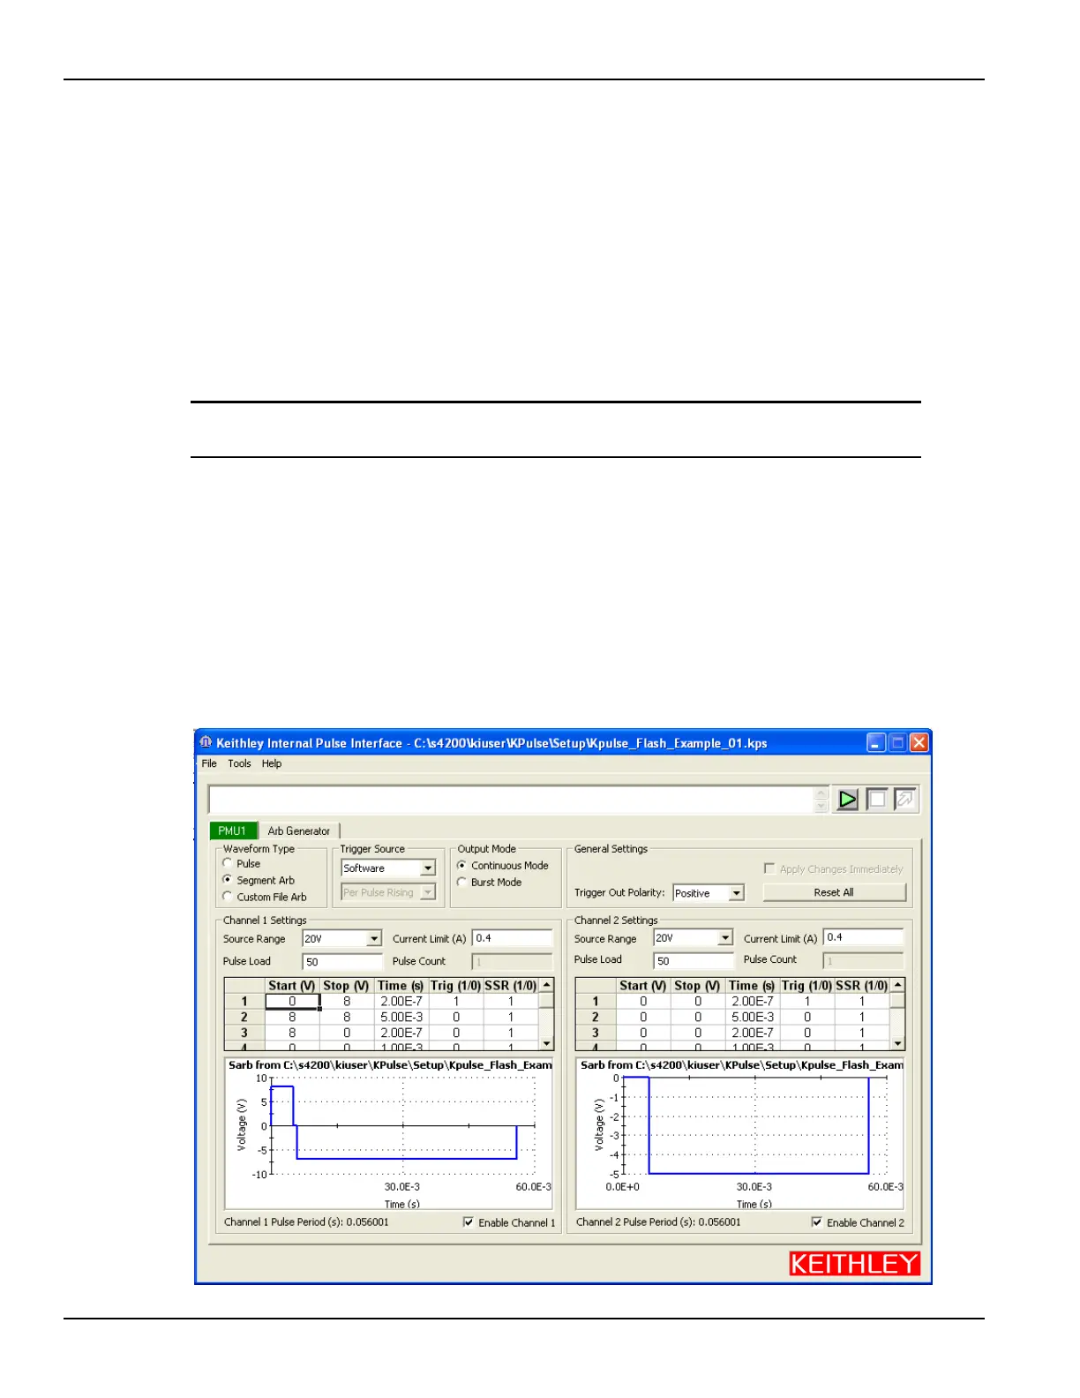Click the Keithley red logo
Viewport: 1080px width, 1398px height.
[854, 1264]
